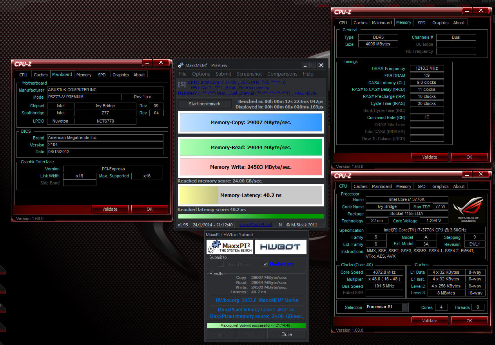Click the MaxxPI² system bench logo
This screenshot has width=495, height=345.
pyautogui.click(x=230, y=247)
